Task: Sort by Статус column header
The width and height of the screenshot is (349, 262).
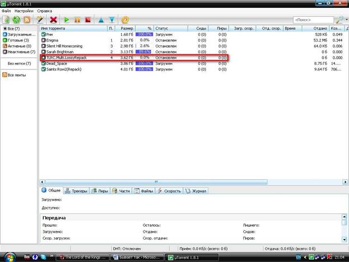Action: (x=171, y=29)
